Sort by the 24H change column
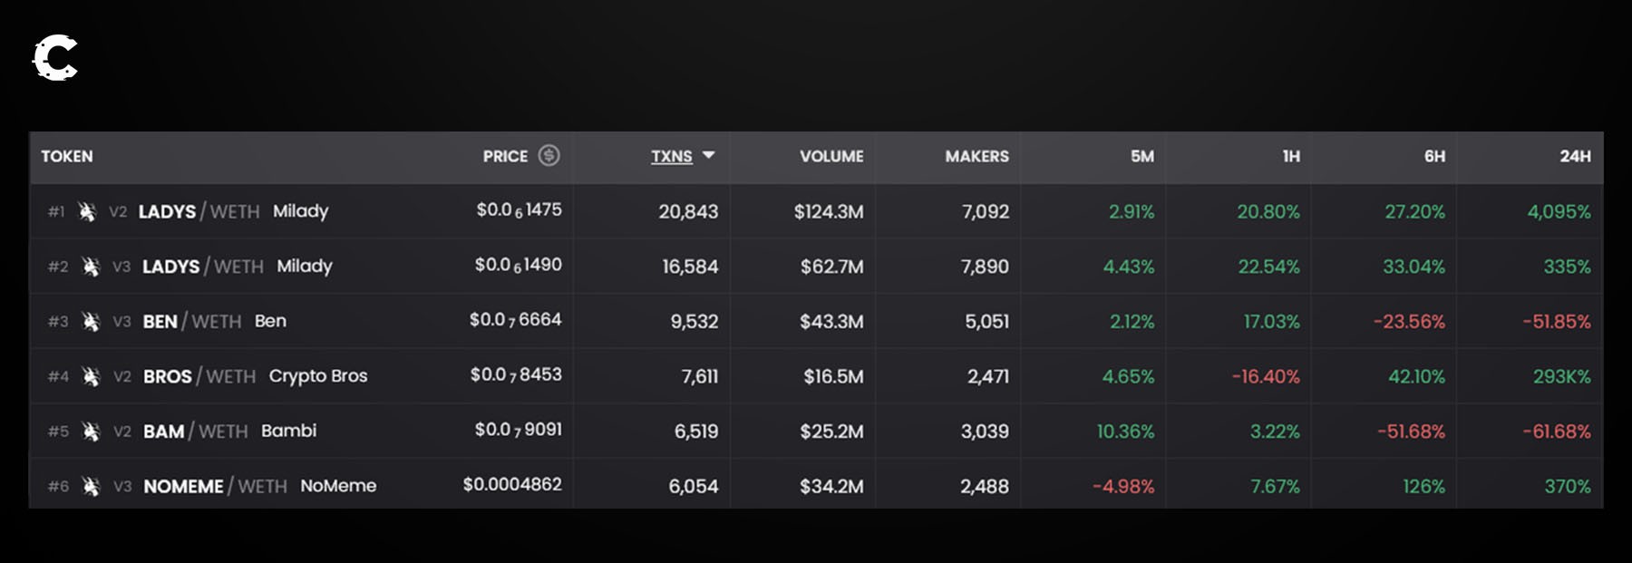Image resolution: width=1632 pixels, height=563 pixels. coord(1575,156)
